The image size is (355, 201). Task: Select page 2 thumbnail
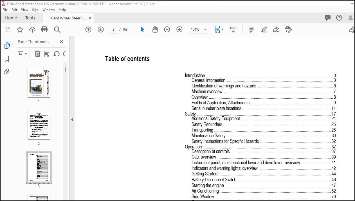tap(39, 125)
